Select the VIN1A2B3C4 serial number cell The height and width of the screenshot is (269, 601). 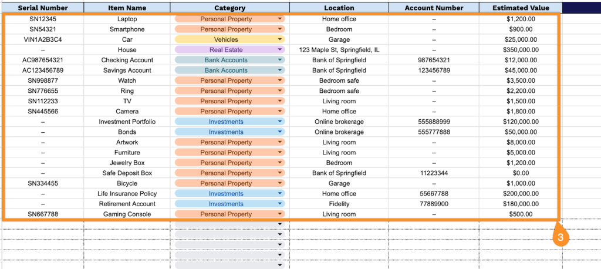click(x=43, y=39)
